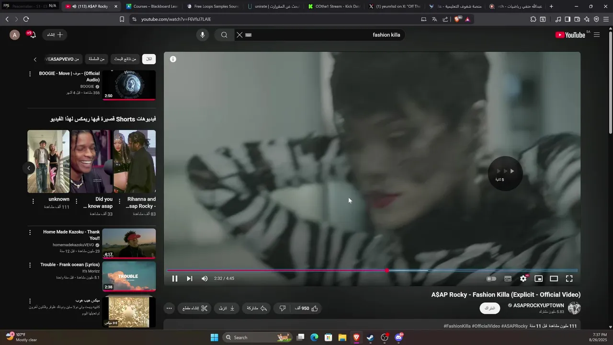
Task: Clear the search box with X
Action: [239, 34]
